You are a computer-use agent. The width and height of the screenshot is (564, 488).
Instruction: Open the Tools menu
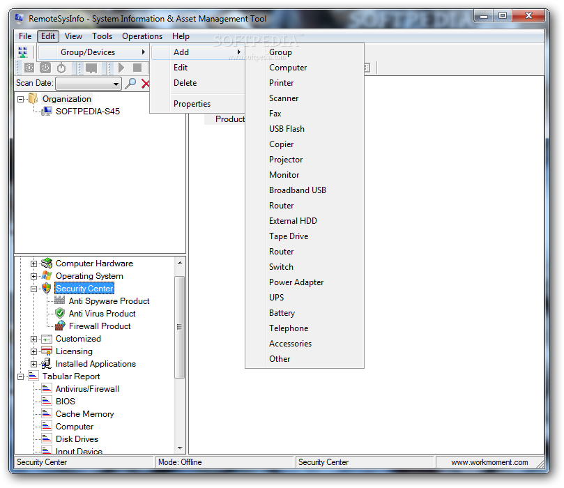coord(102,36)
